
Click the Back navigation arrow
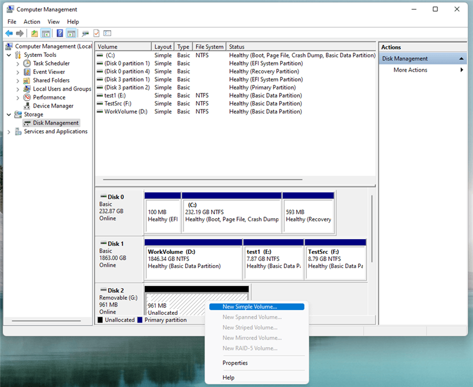click(8, 33)
